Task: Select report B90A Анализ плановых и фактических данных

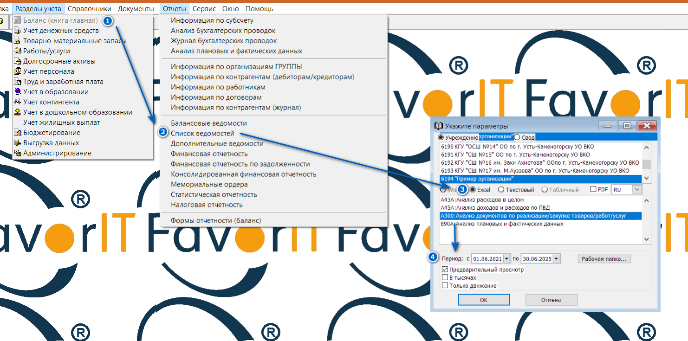Action: pyautogui.click(x=501, y=224)
